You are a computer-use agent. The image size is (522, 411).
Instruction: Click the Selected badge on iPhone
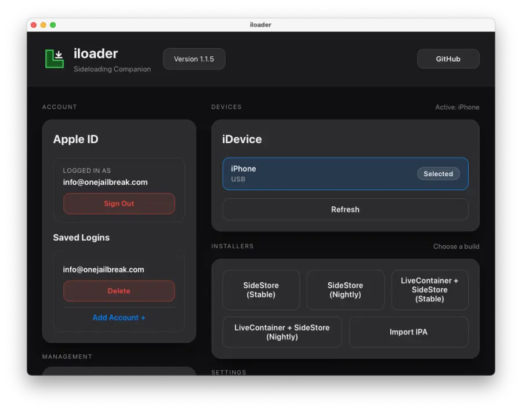[x=438, y=174]
